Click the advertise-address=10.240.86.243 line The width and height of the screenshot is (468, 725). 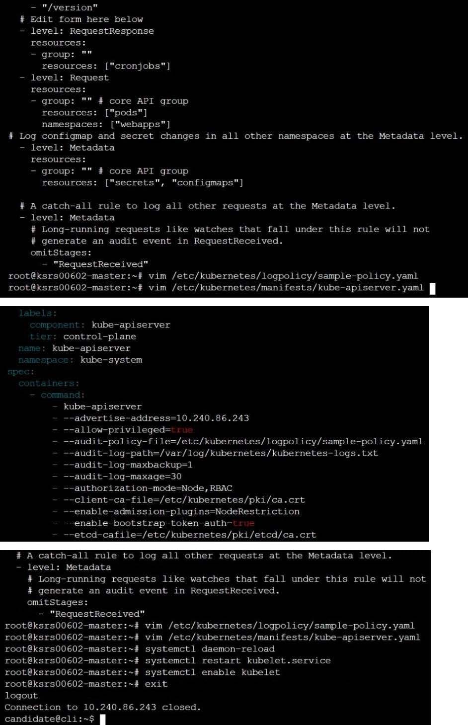(156, 418)
